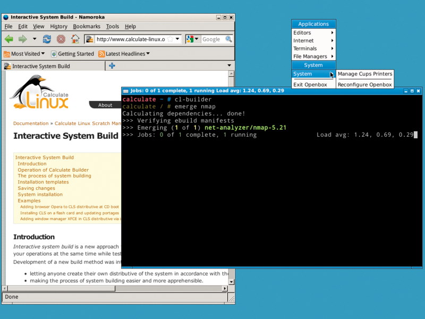Click the Calculate Linux penguin logo

click(39, 92)
